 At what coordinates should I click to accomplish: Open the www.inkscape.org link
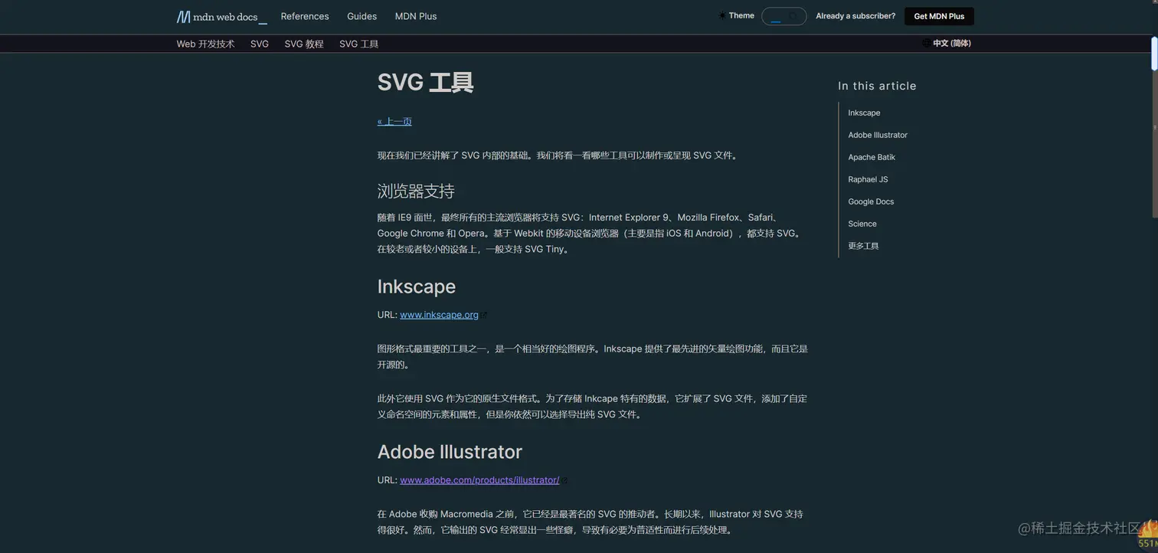pyautogui.click(x=439, y=315)
